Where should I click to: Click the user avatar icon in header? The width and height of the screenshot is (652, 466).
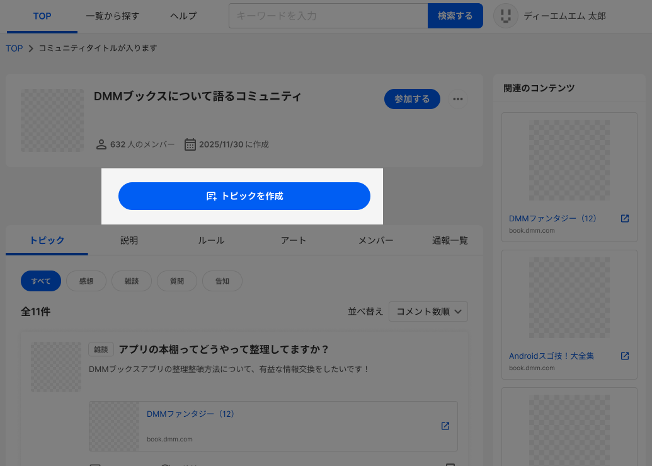tap(505, 16)
